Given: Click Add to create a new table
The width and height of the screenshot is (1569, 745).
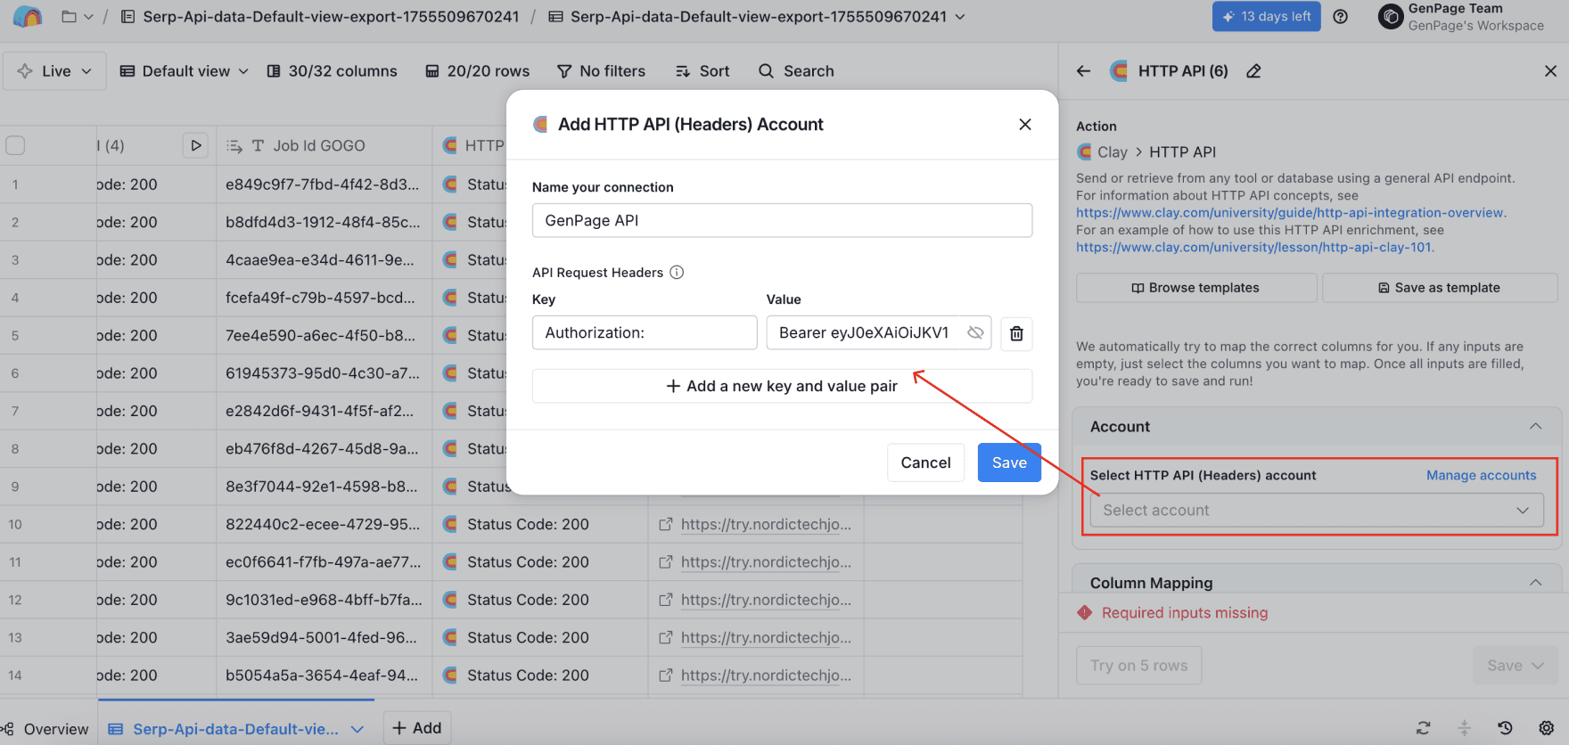Looking at the screenshot, I should (x=416, y=728).
